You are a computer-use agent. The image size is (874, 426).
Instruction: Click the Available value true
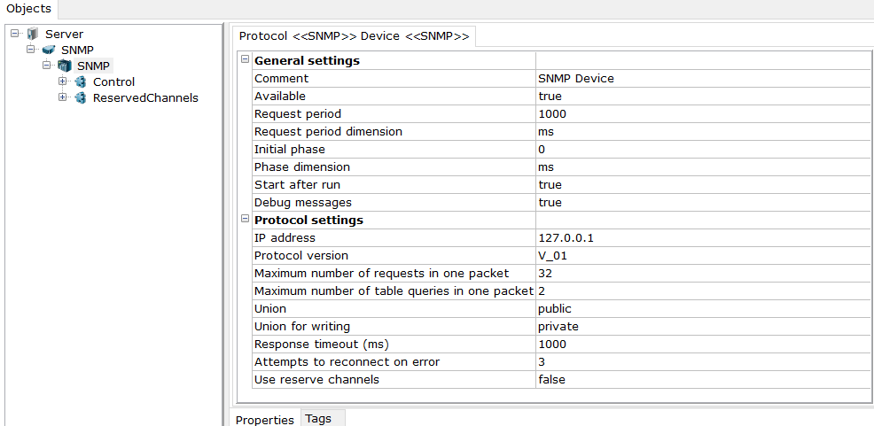coord(702,97)
